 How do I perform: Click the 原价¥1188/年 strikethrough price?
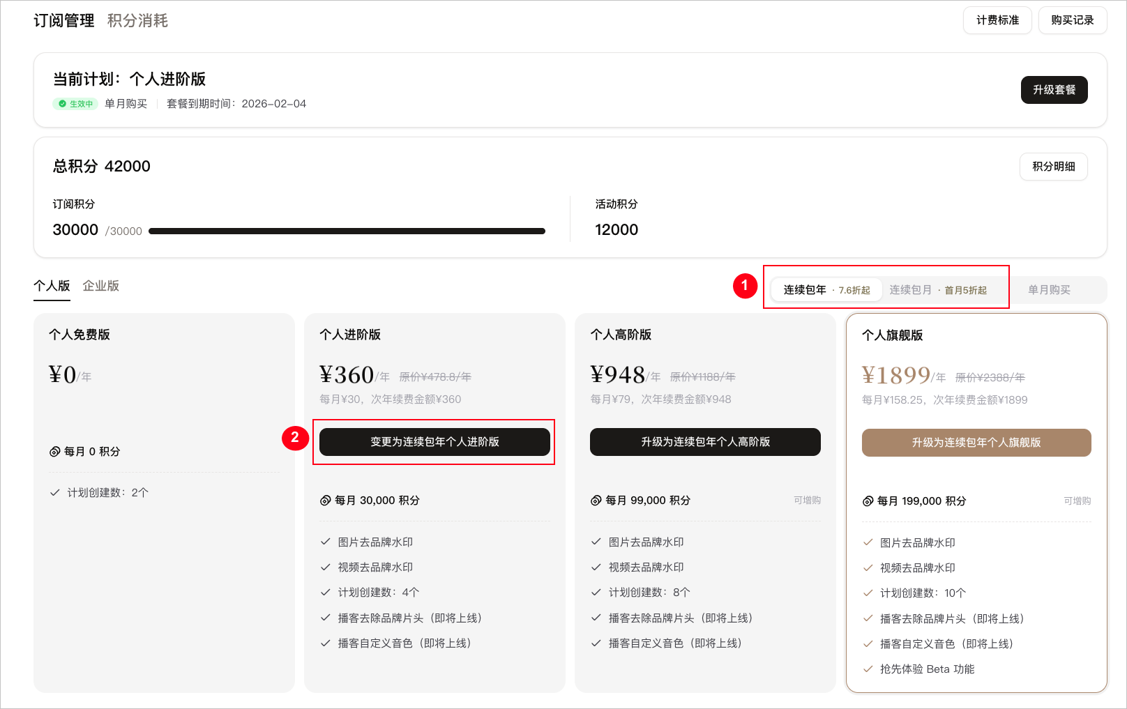pyautogui.click(x=703, y=377)
